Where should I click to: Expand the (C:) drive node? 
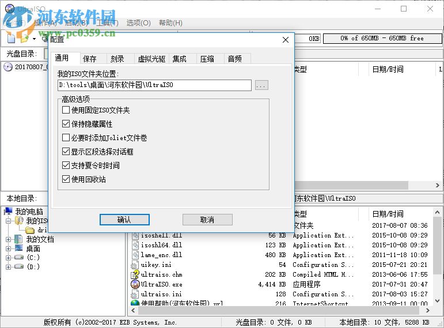[x=8, y=258]
